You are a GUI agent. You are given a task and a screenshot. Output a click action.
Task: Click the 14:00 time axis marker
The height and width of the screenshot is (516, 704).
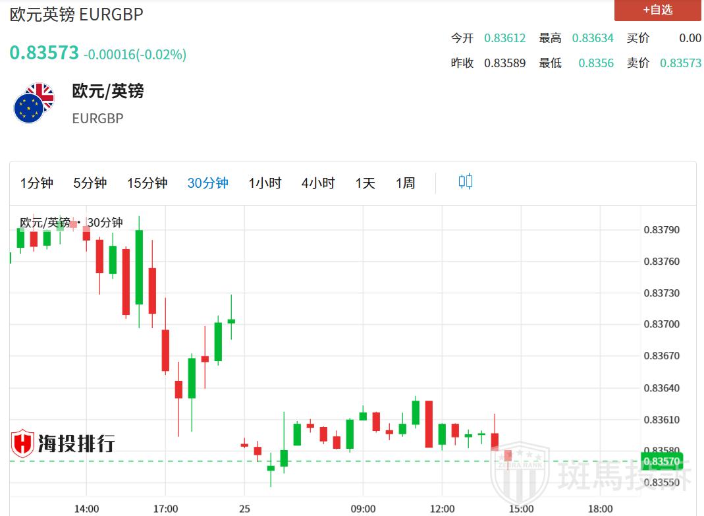click(x=86, y=509)
